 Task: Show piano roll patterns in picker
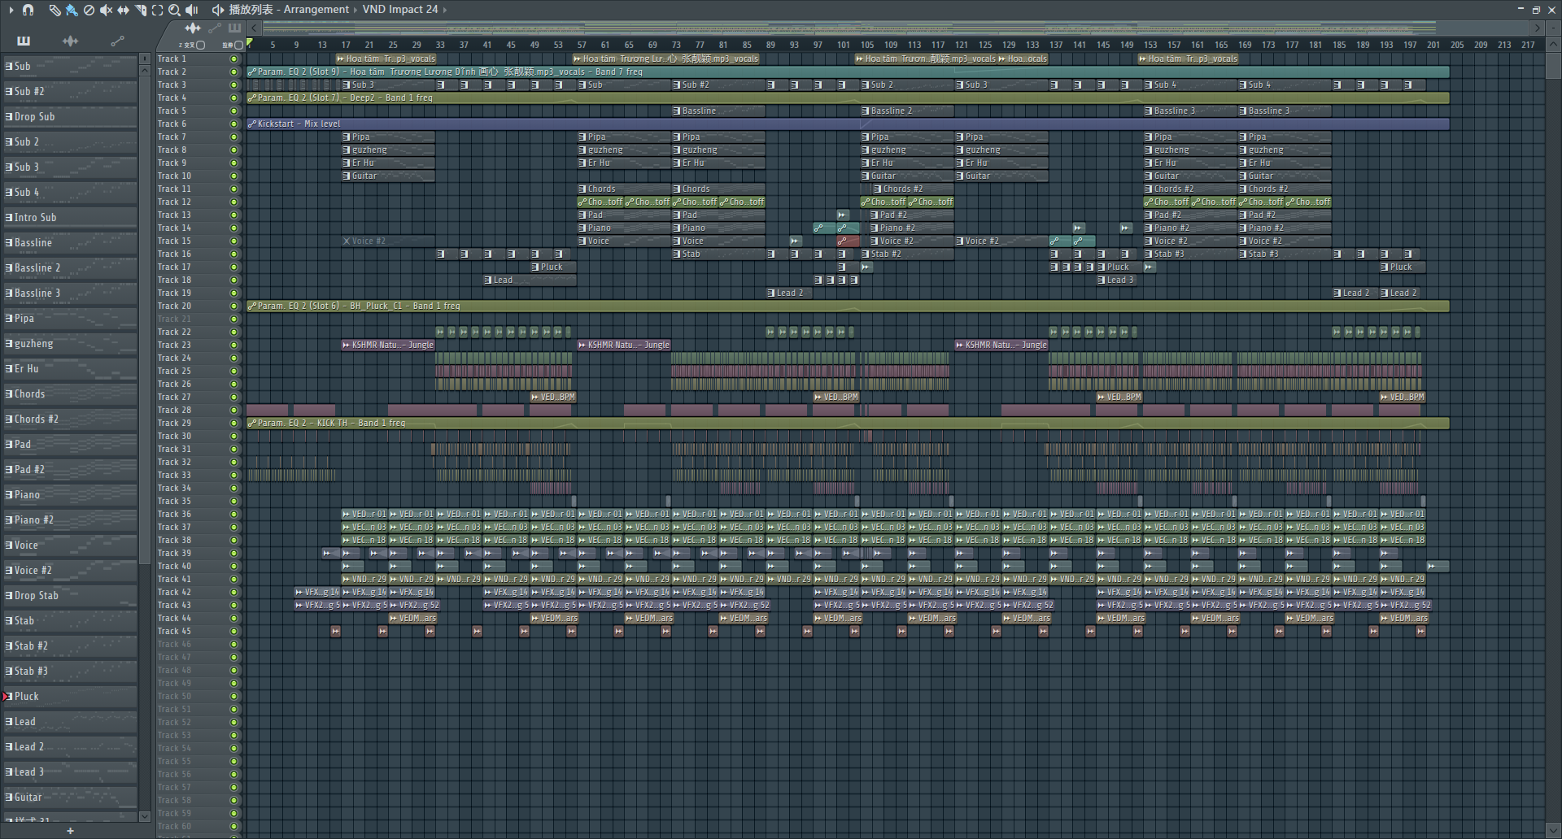click(x=24, y=41)
